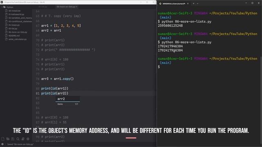Accept the arr2 autocomplete suggestion
The width and height of the screenshot is (262, 147).
[68, 99]
